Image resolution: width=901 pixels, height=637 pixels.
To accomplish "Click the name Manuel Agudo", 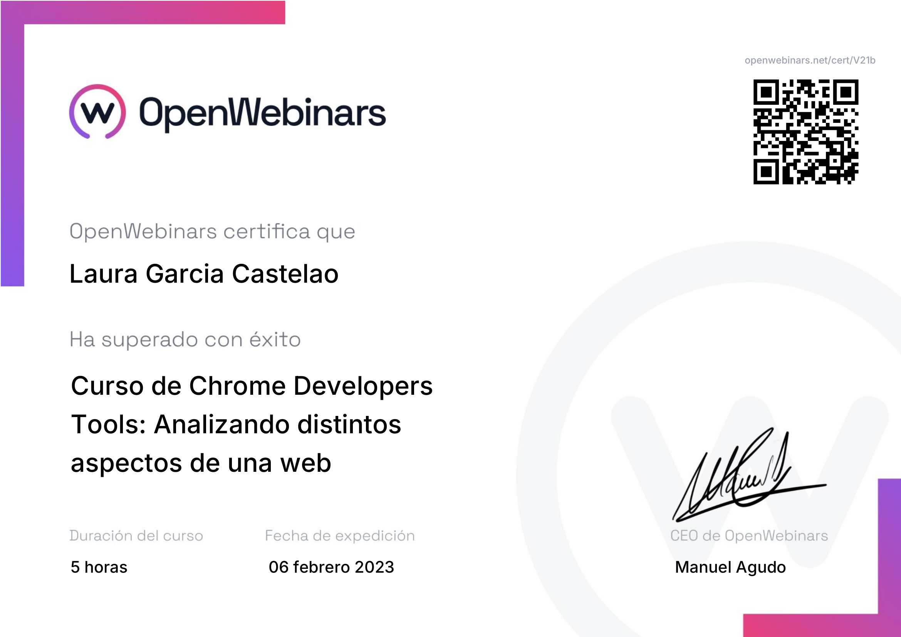I will tap(730, 567).
